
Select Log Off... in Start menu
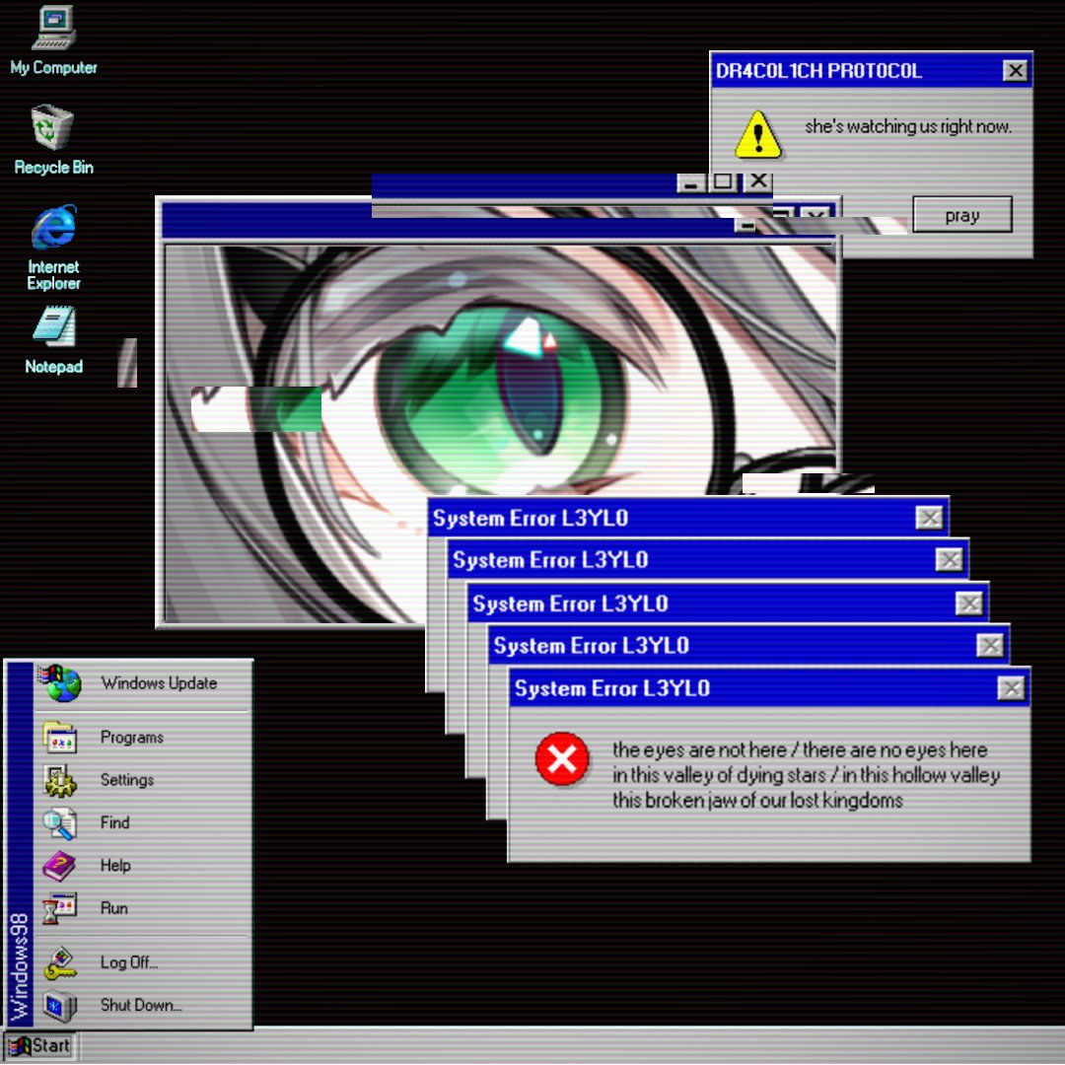[x=144, y=963]
